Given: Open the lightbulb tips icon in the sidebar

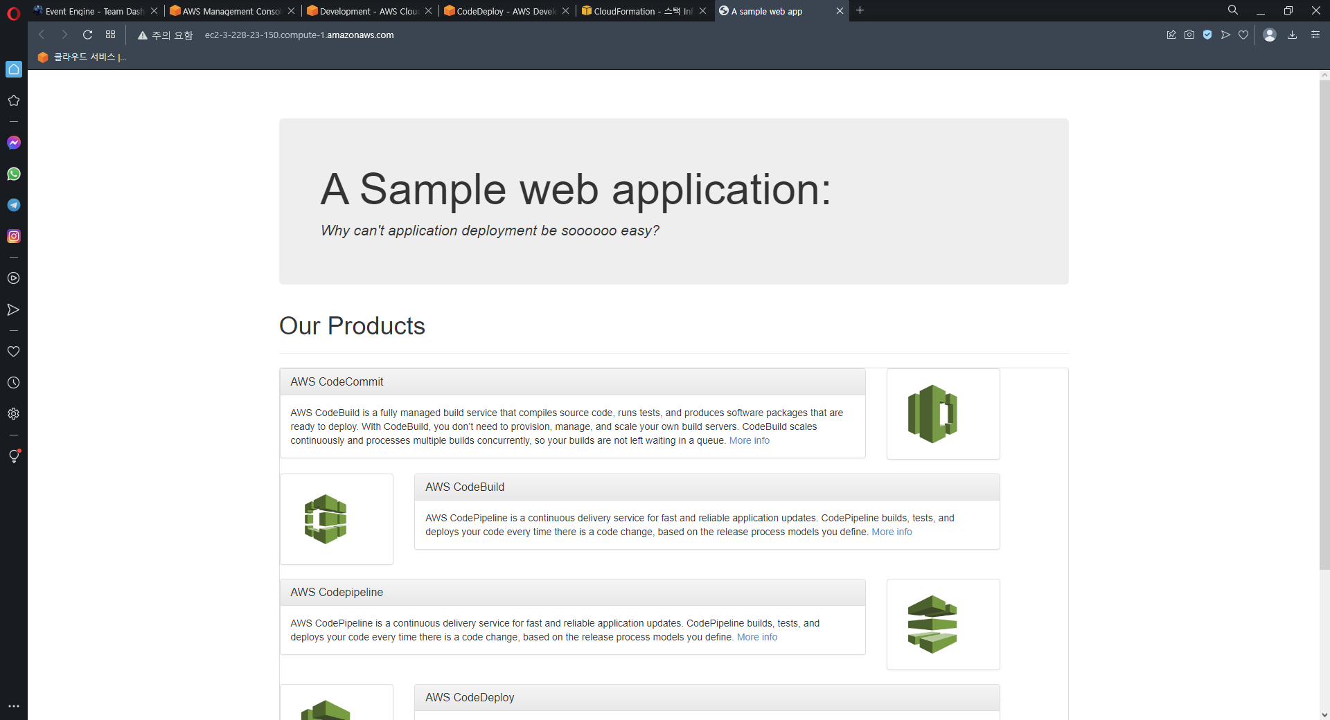Looking at the screenshot, I should point(14,456).
